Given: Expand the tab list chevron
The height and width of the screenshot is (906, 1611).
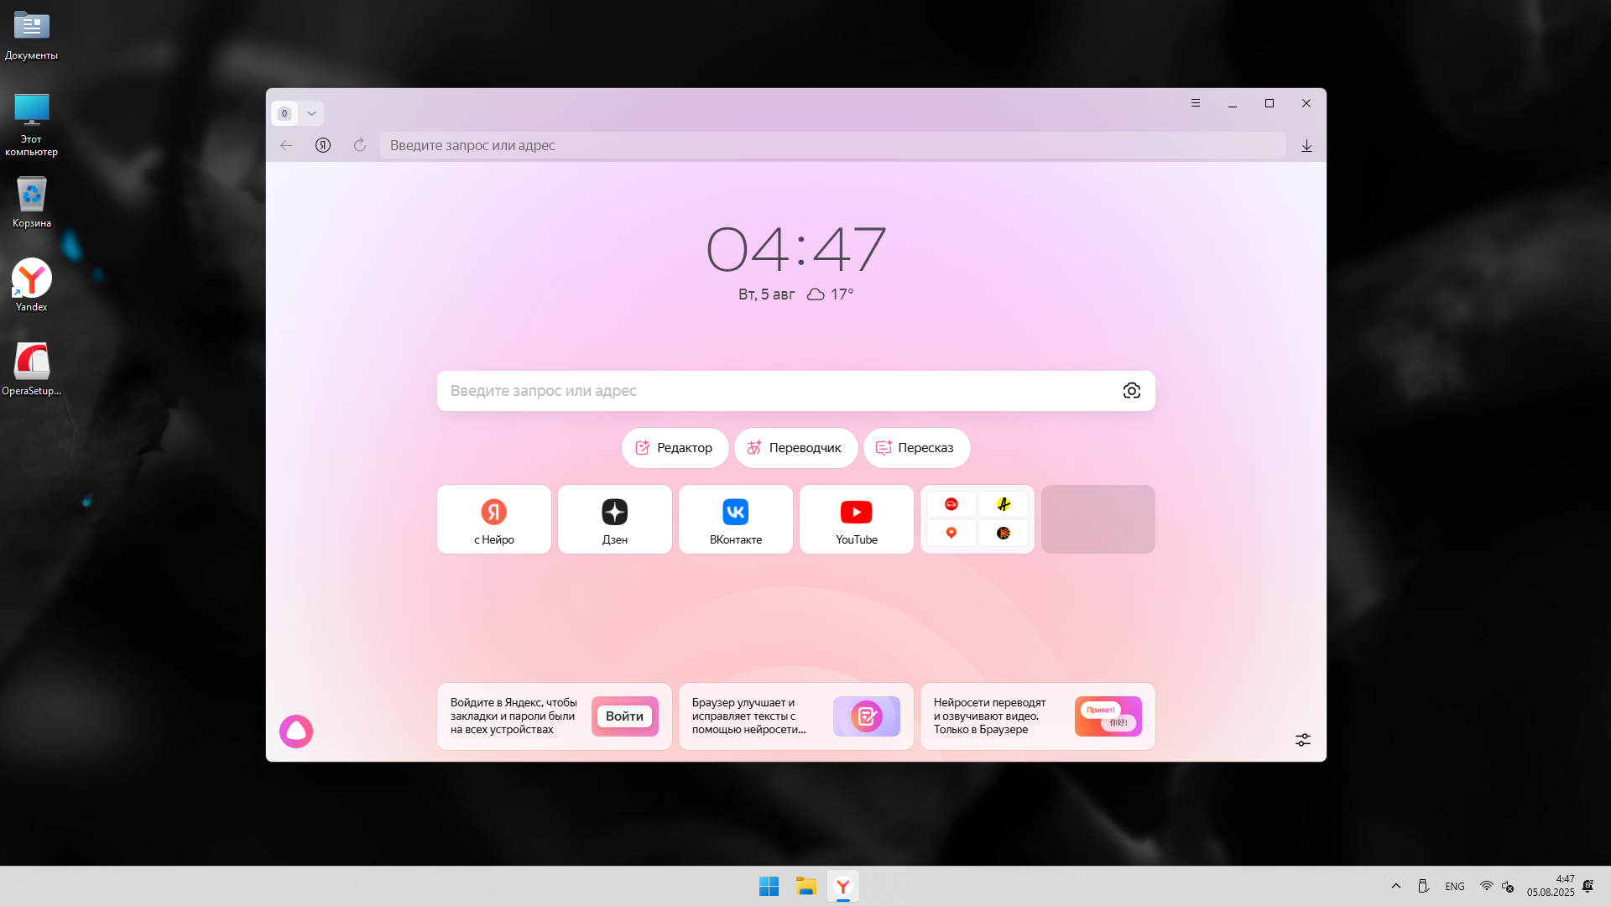Looking at the screenshot, I should click(x=311, y=113).
